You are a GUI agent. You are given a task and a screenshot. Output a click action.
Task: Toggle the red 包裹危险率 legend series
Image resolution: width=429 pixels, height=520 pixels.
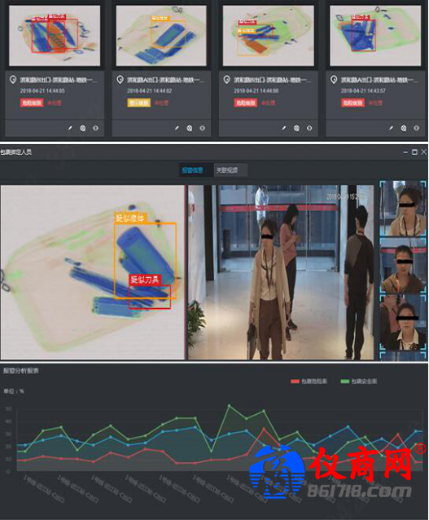point(309,381)
